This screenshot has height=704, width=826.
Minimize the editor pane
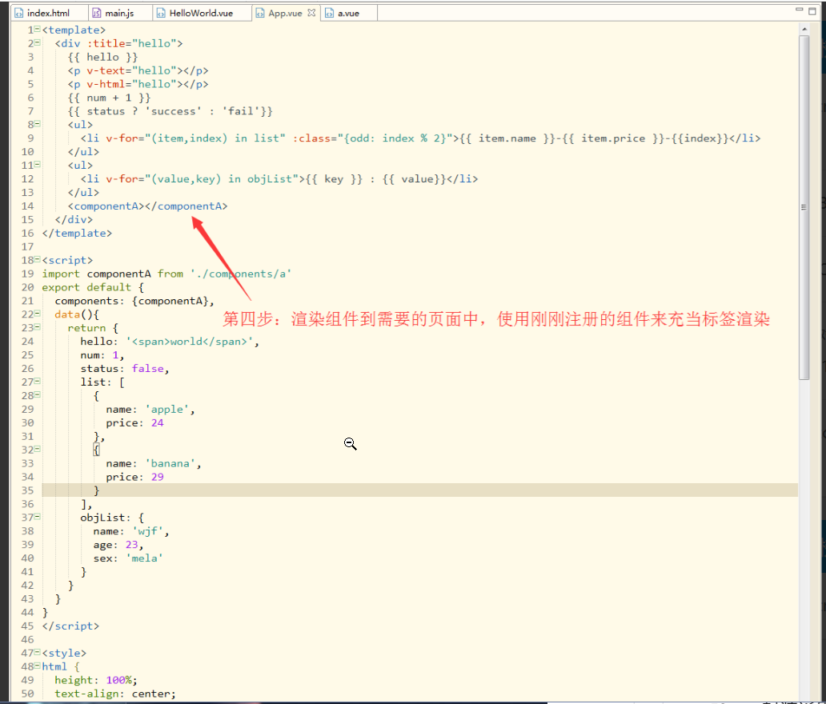pyautogui.click(x=799, y=10)
